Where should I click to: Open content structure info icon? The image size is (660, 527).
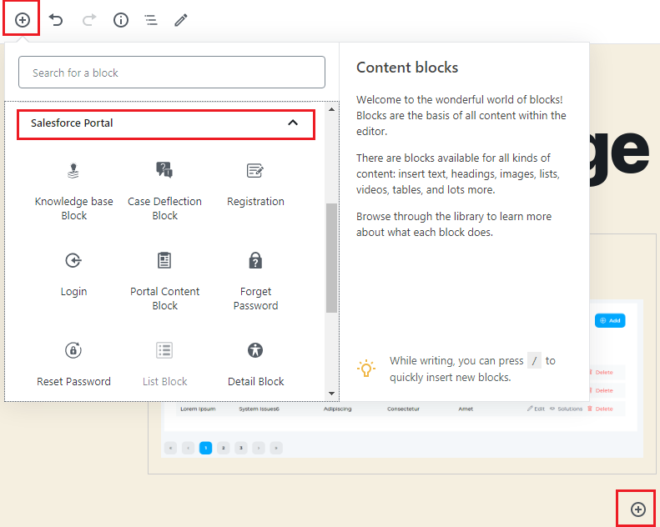pos(121,20)
